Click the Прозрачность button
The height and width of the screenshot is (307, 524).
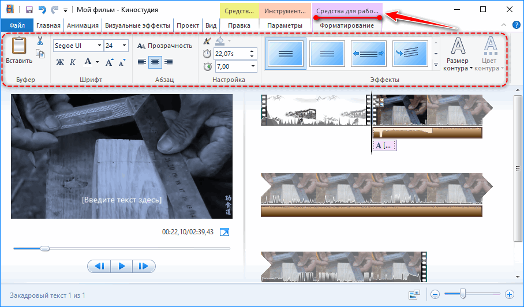(164, 46)
